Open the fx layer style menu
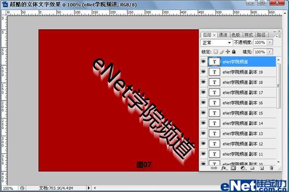289x192 pixels. 224,168
